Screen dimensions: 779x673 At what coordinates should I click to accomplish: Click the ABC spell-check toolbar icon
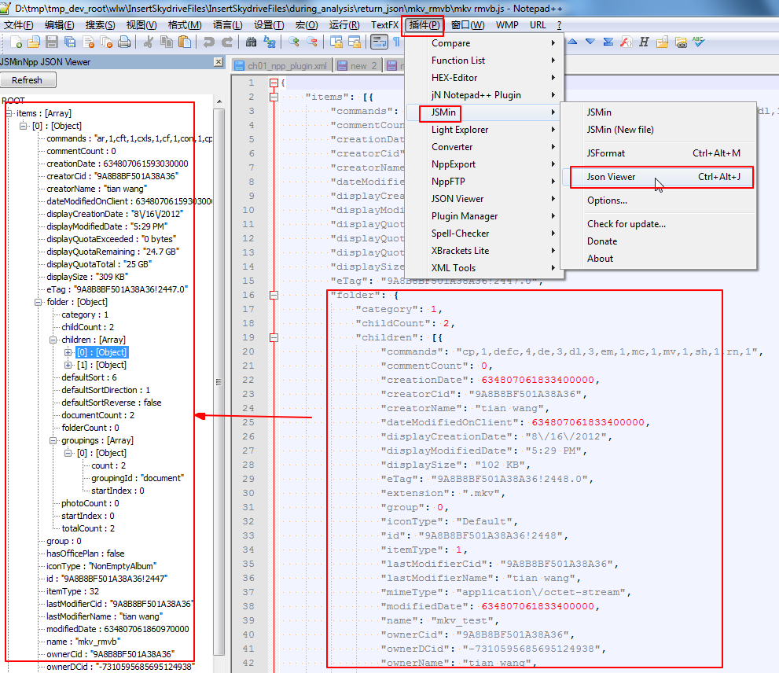(698, 42)
